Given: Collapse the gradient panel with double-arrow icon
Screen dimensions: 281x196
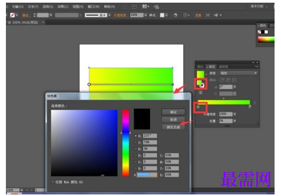Looking at the screenshot, I should [253, 63].
